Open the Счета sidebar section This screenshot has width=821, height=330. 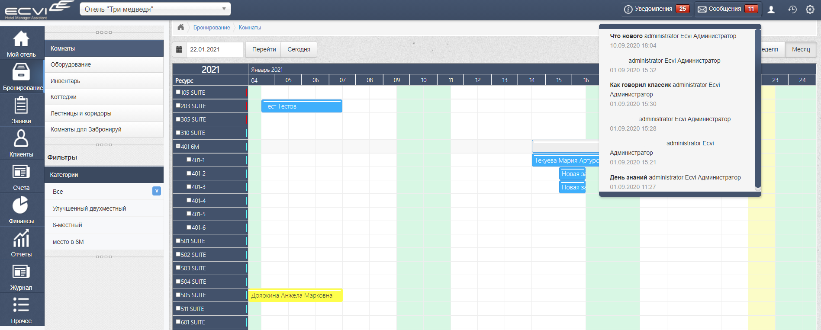[x=22, y=176]
